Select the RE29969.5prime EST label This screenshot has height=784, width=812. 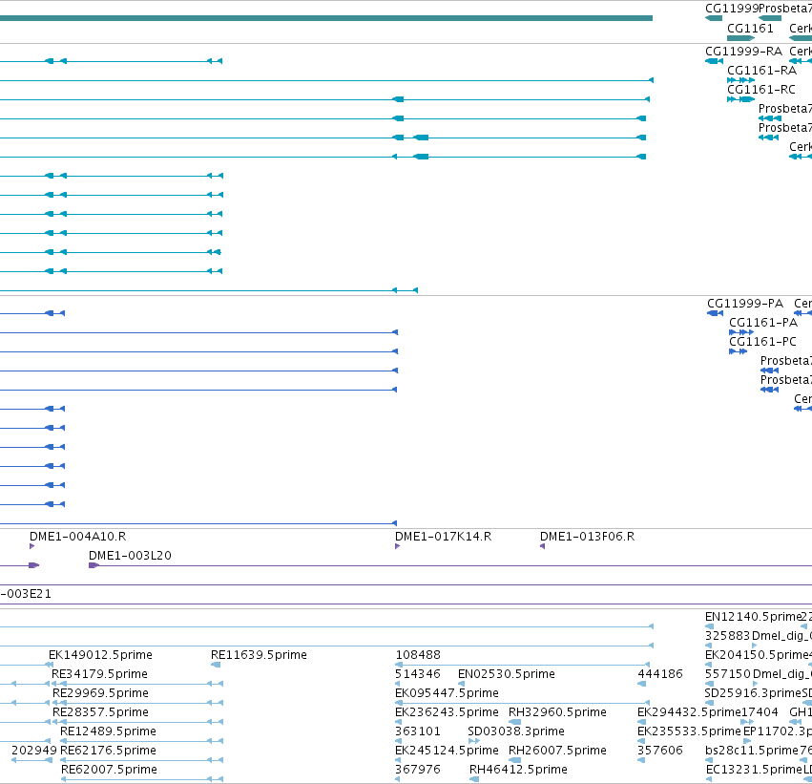100,693
